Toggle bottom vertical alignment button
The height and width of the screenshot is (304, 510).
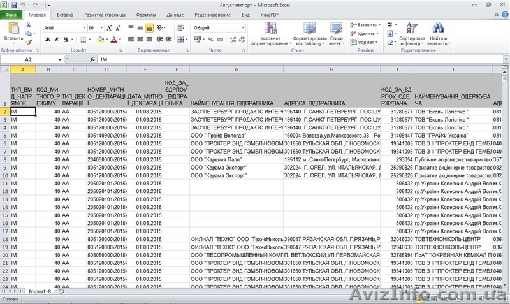point(149,28)
